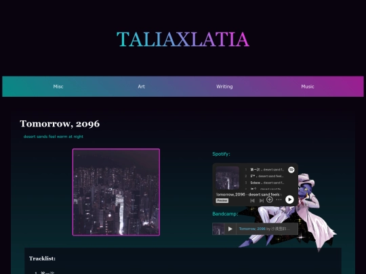The width and height of the screenshot is (366, 274).
Task: Click the Tomorrow, 2096 page heading
Action: (60, 124)
